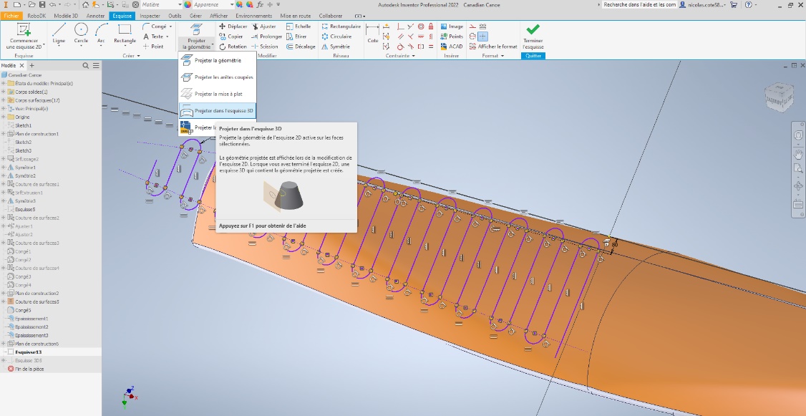Screen dimensions: 806x416
Task: Expand the Origine folder node
Action: tap(3, 117)
